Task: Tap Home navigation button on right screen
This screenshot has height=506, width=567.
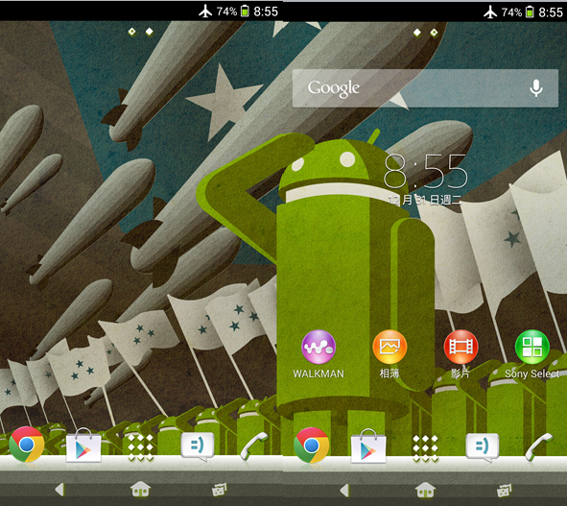Action: tap(425, 491)
